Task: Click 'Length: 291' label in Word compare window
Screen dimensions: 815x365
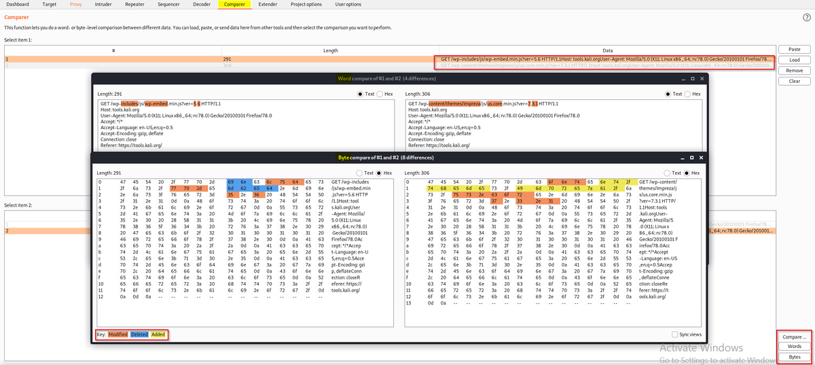Action: click(x=109, y=94)
